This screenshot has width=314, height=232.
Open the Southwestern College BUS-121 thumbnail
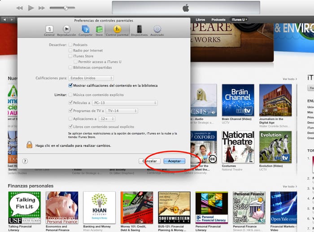[x=174, y=208]
